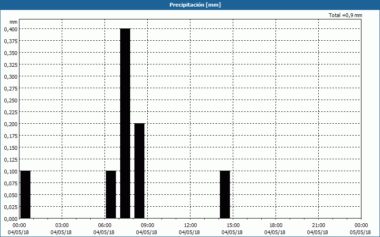Click the 0,125 y-axis label

10,160
